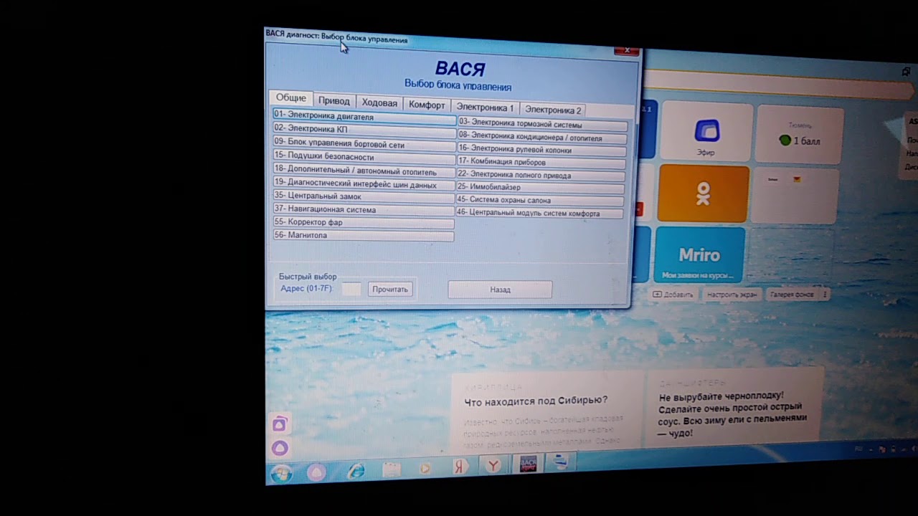Screen dimensions: 918x516
Task: Choose 22- Электроника полного привода
Action: tap(541, 176)
